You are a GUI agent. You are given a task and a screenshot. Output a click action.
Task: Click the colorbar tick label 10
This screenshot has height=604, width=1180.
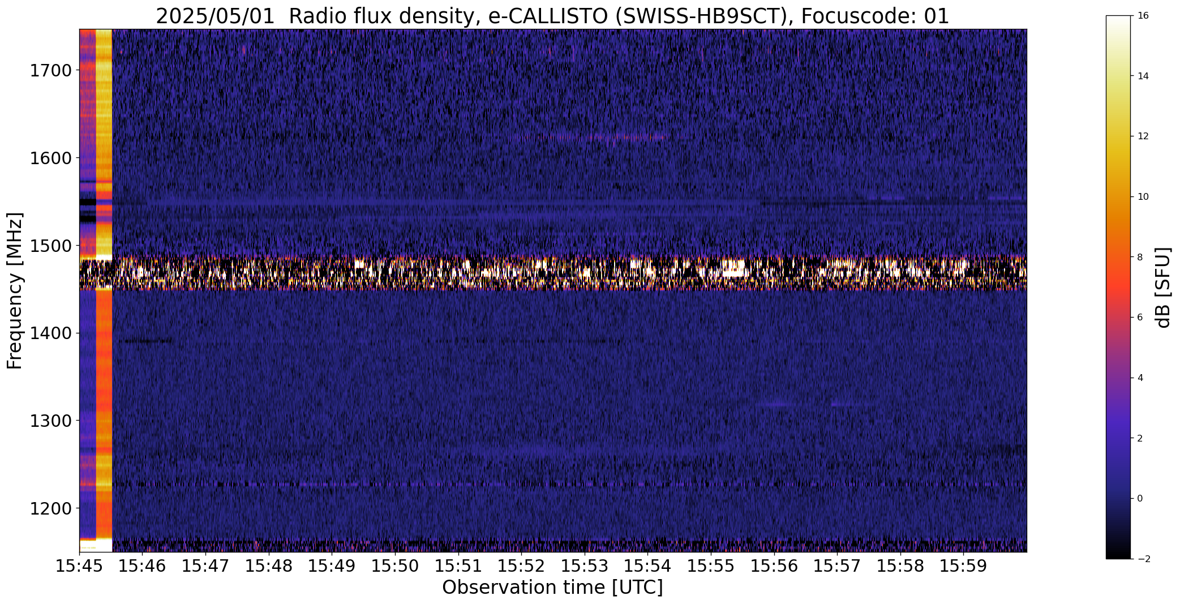[1143, 197]
